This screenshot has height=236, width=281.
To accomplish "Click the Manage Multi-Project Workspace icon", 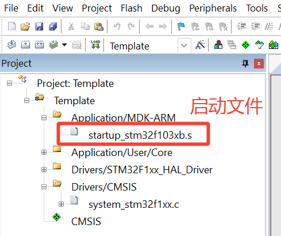I will [x=232, y=44].
